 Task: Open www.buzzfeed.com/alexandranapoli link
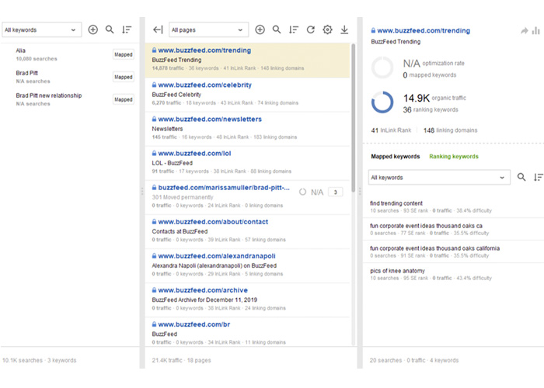click(x=217, y=256)
